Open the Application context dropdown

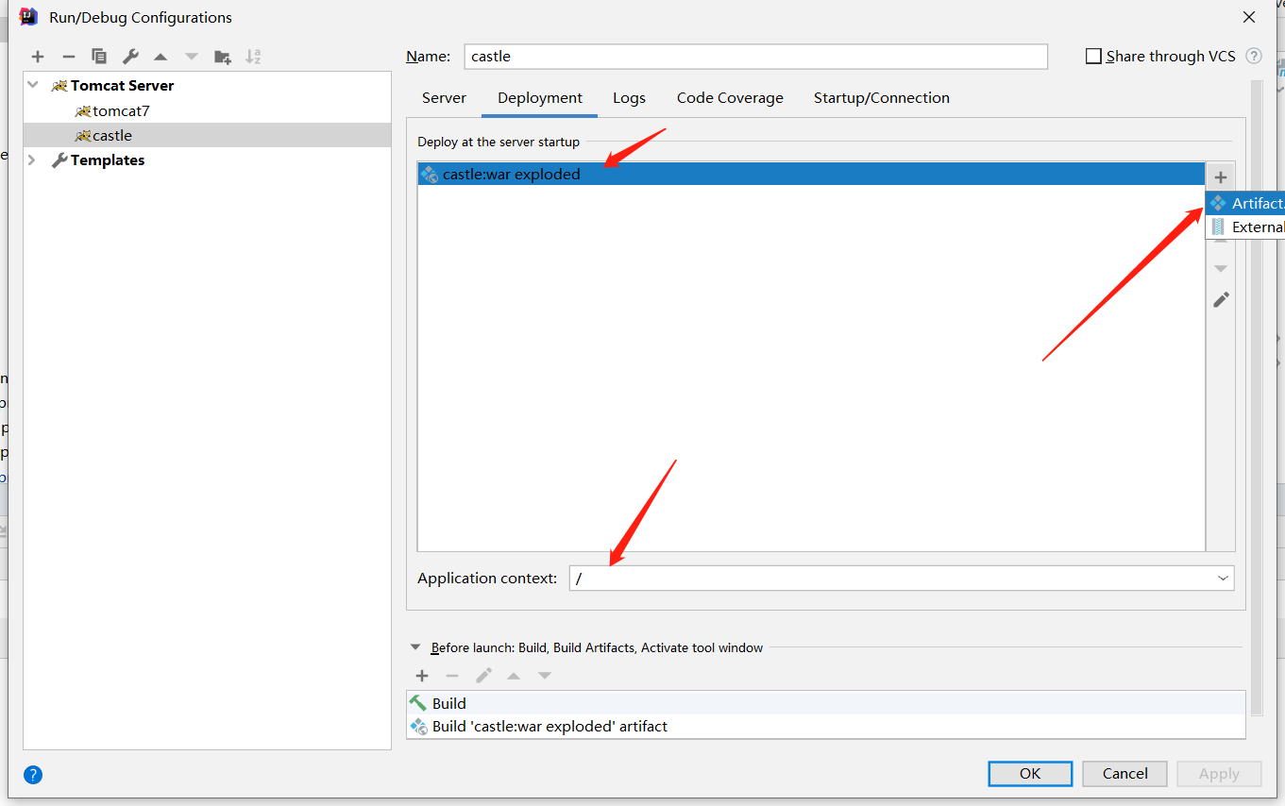tap(1223, 578)
